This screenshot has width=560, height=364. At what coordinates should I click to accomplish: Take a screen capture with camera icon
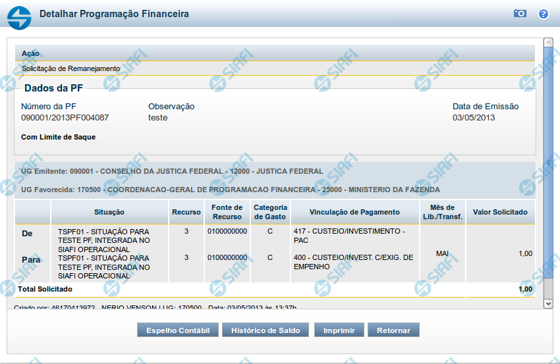click(520, 14)
